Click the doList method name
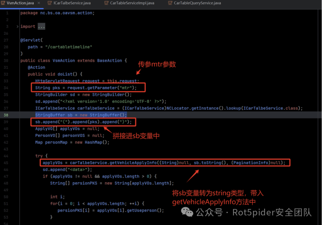Image resolution: width=322 pixels, height=225 pixels. coord(65,74)
